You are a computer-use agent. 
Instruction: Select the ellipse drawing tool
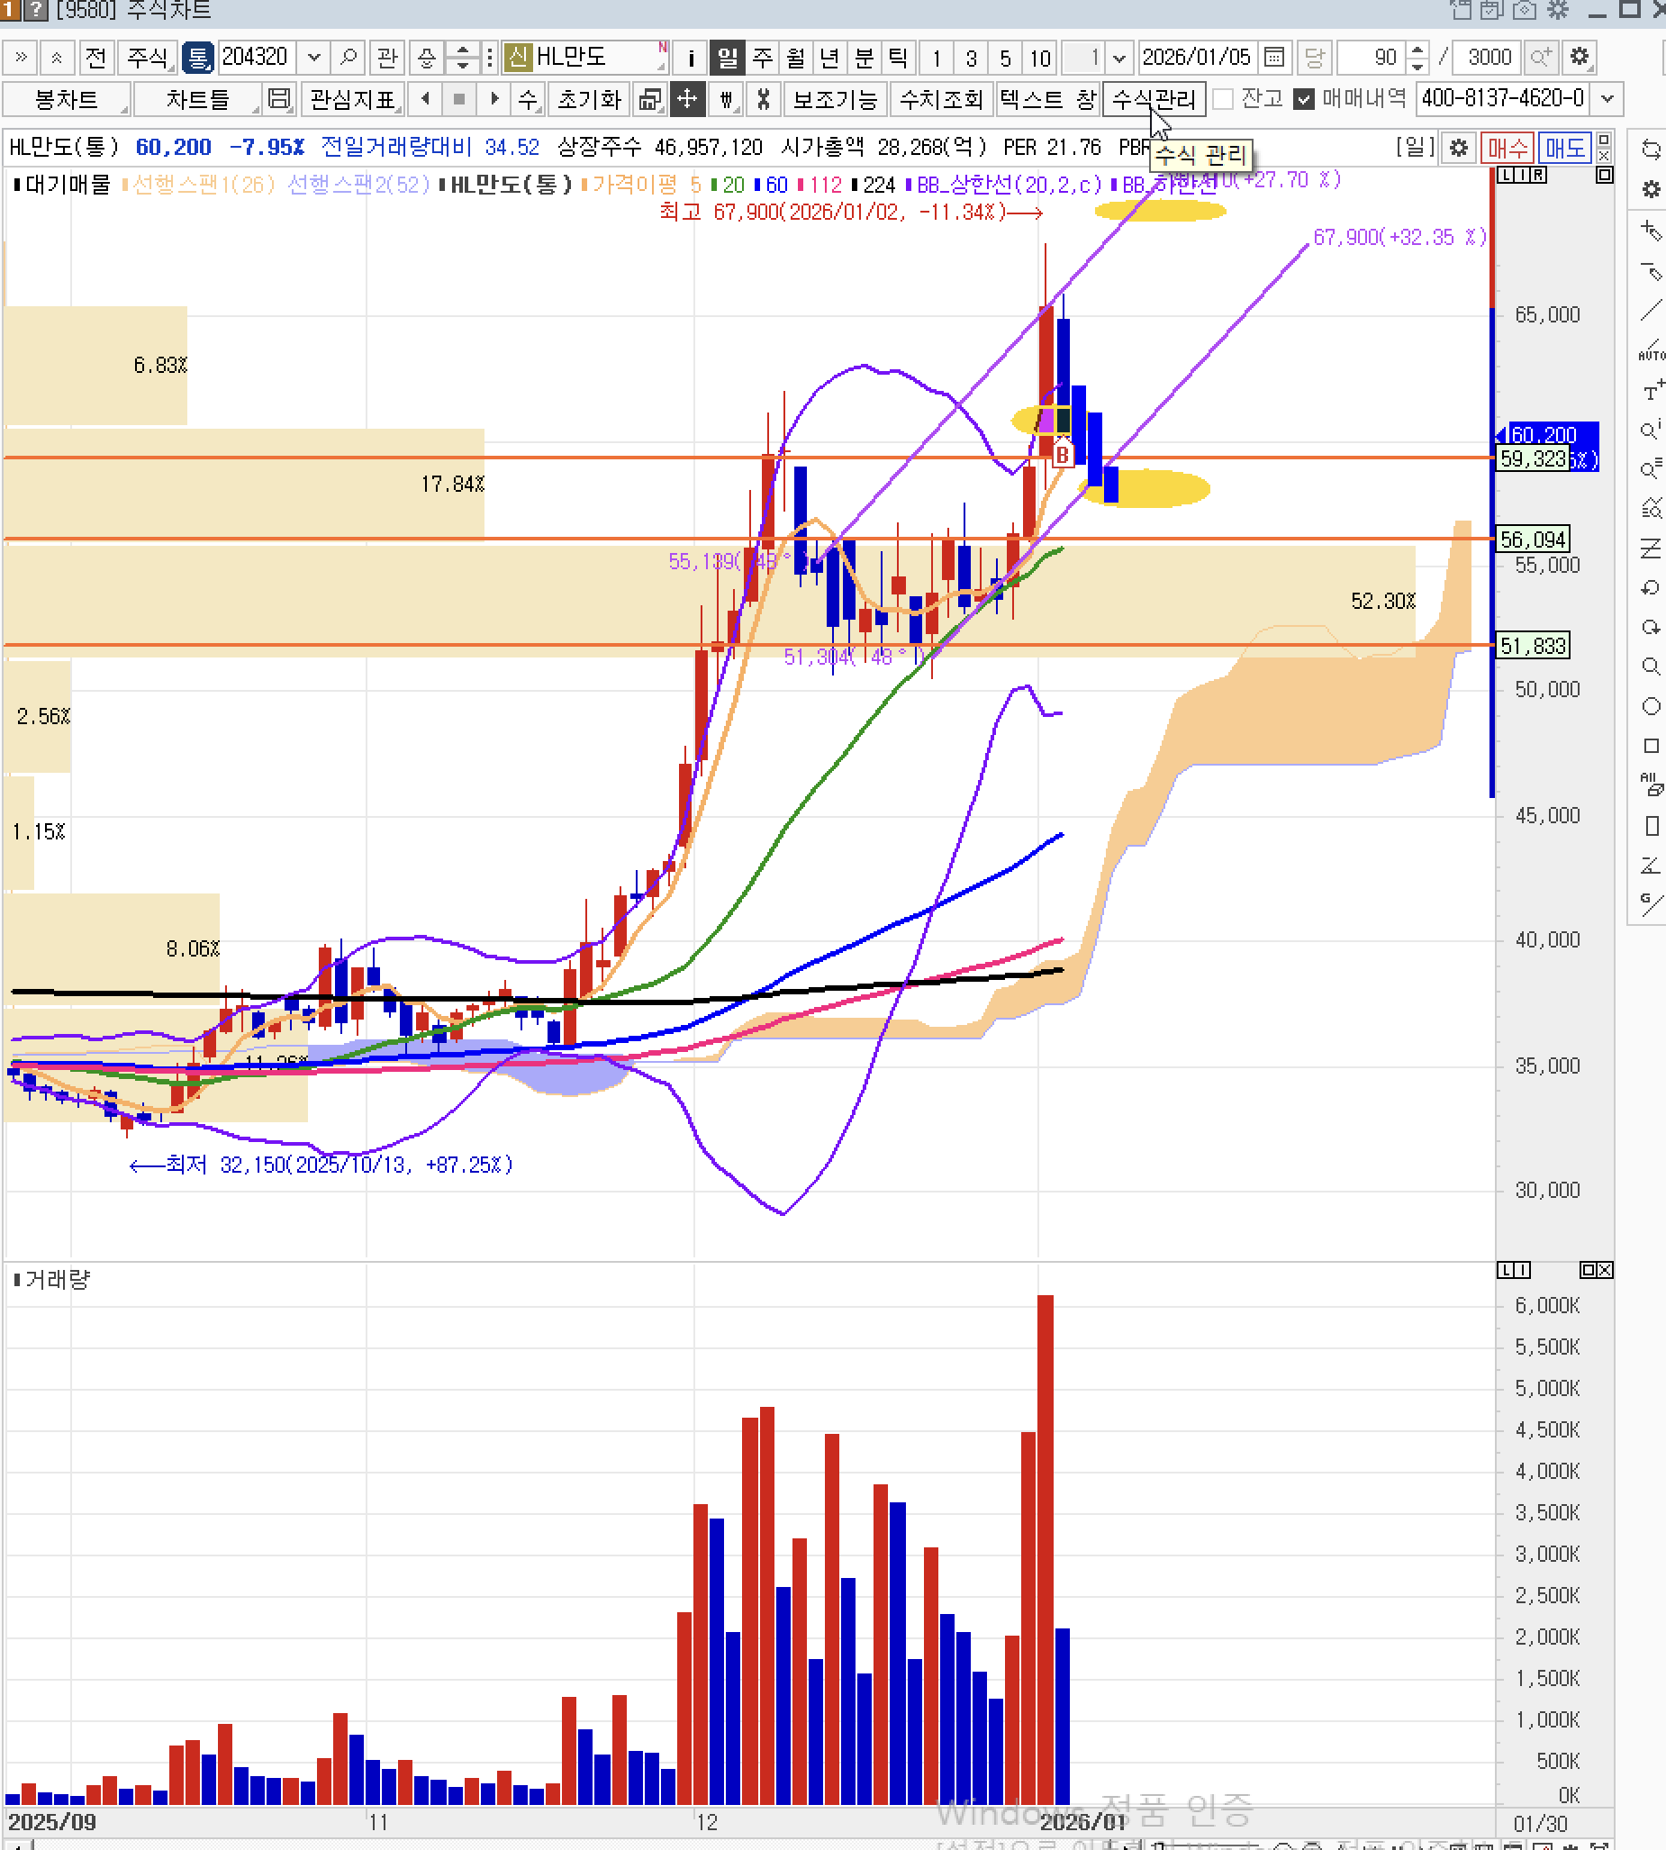coord(1651,706)
